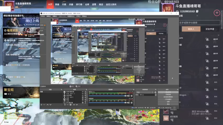Expand the 在线 online status dropdown

[x=197, y=16]
